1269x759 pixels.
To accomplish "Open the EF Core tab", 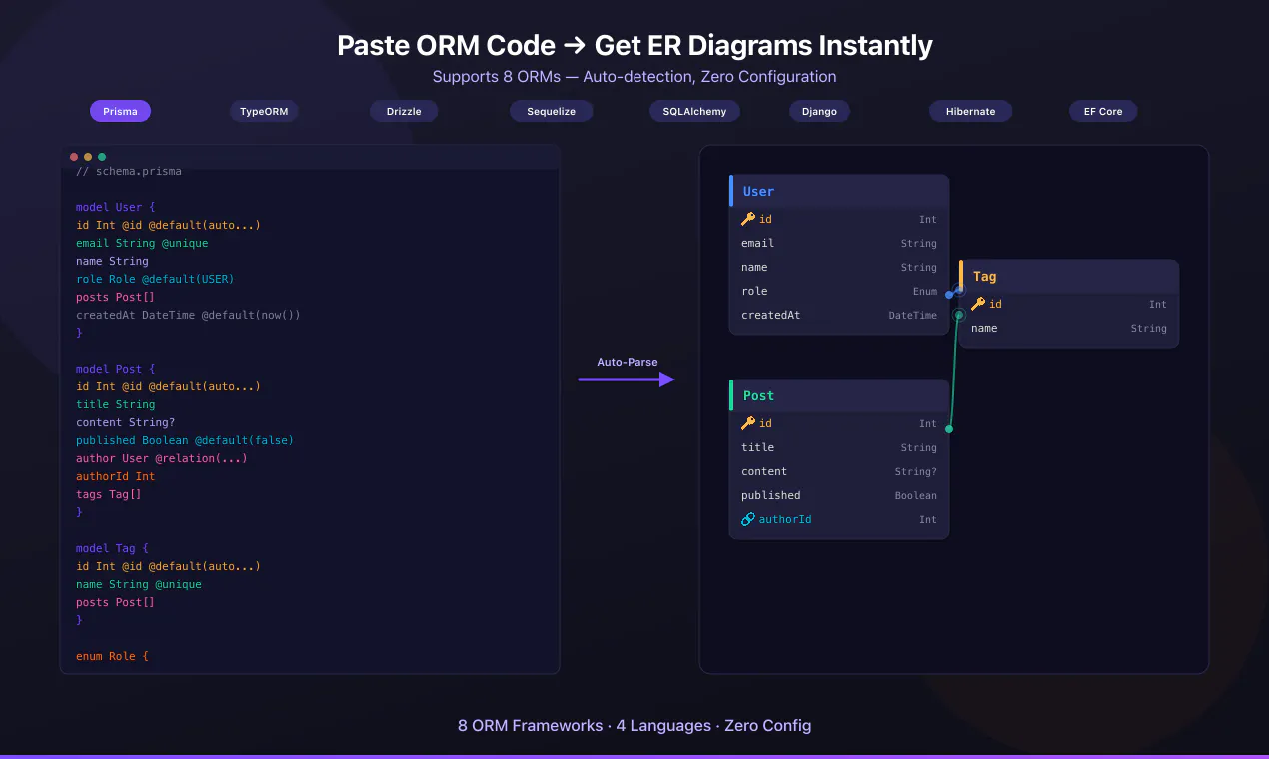I will click(1103, 111).
